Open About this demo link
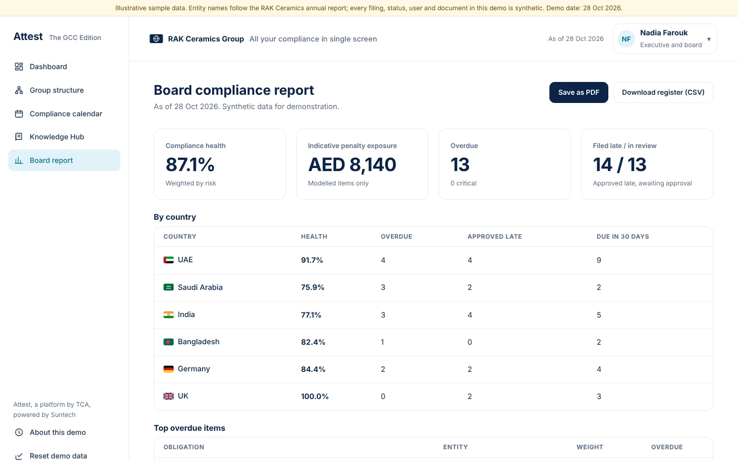 point(64,432)
